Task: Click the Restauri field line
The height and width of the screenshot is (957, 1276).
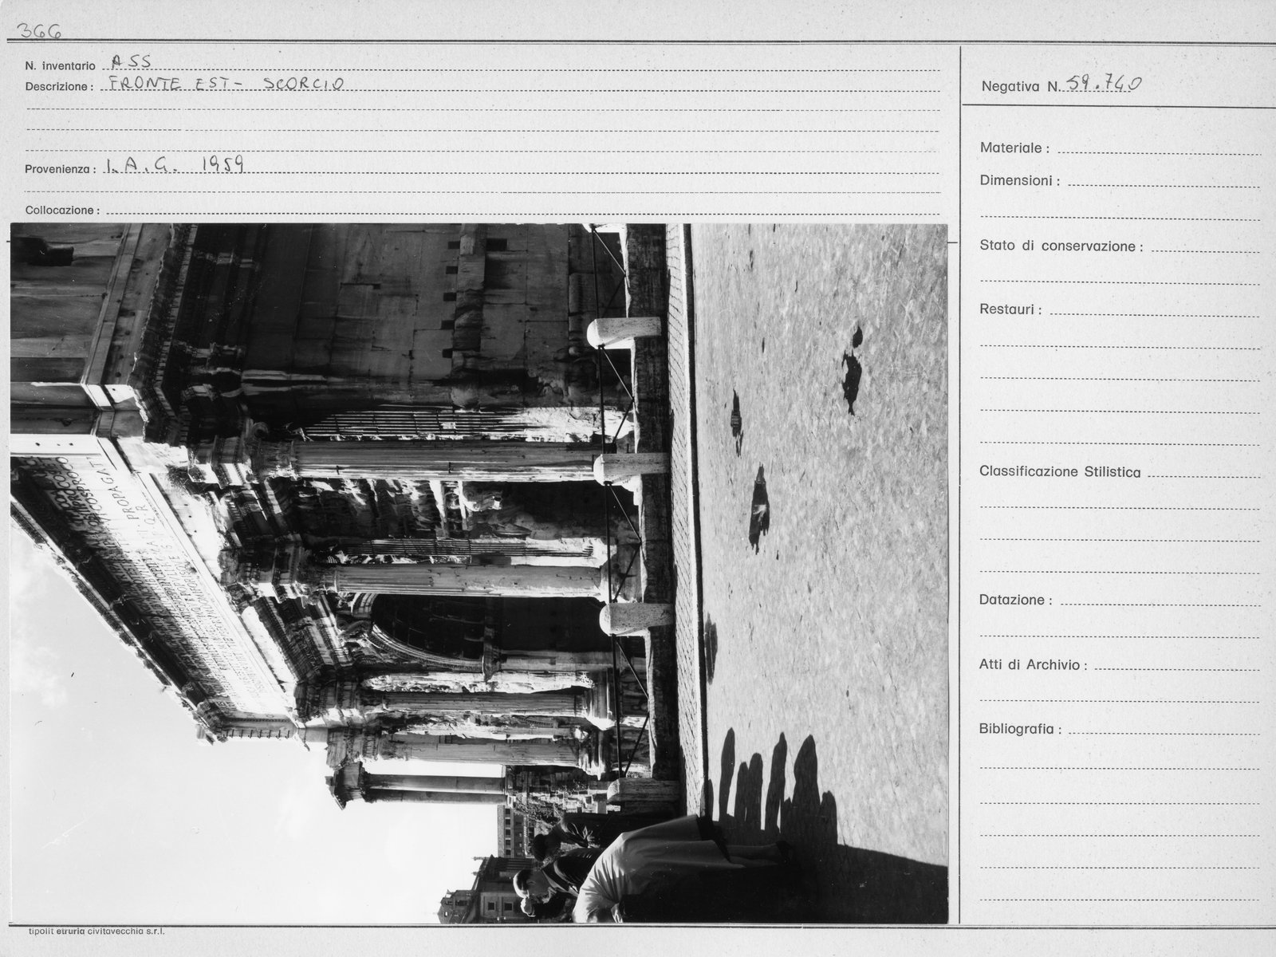Action: [x=1155, y=310]
